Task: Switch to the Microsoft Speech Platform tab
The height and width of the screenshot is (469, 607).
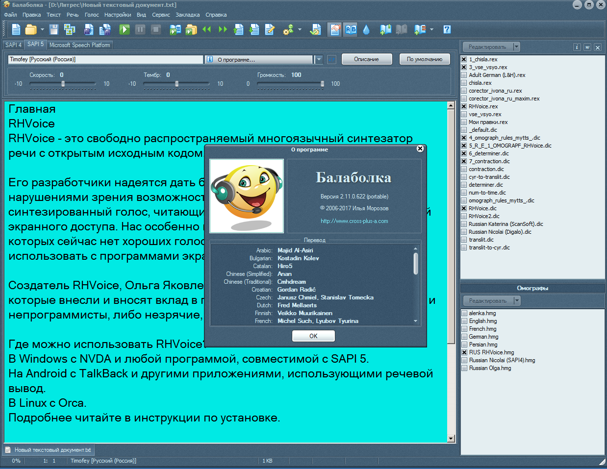Action: [x=80, y=45]
